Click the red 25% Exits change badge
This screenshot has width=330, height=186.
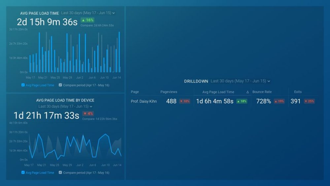[309, 101]
